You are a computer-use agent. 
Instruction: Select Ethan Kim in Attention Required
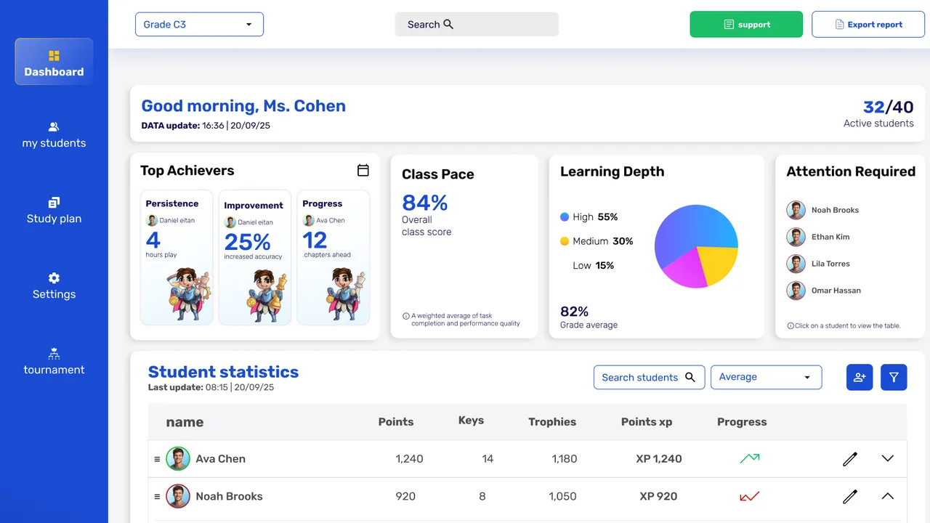pyautogui.click(x=818, y=237)
